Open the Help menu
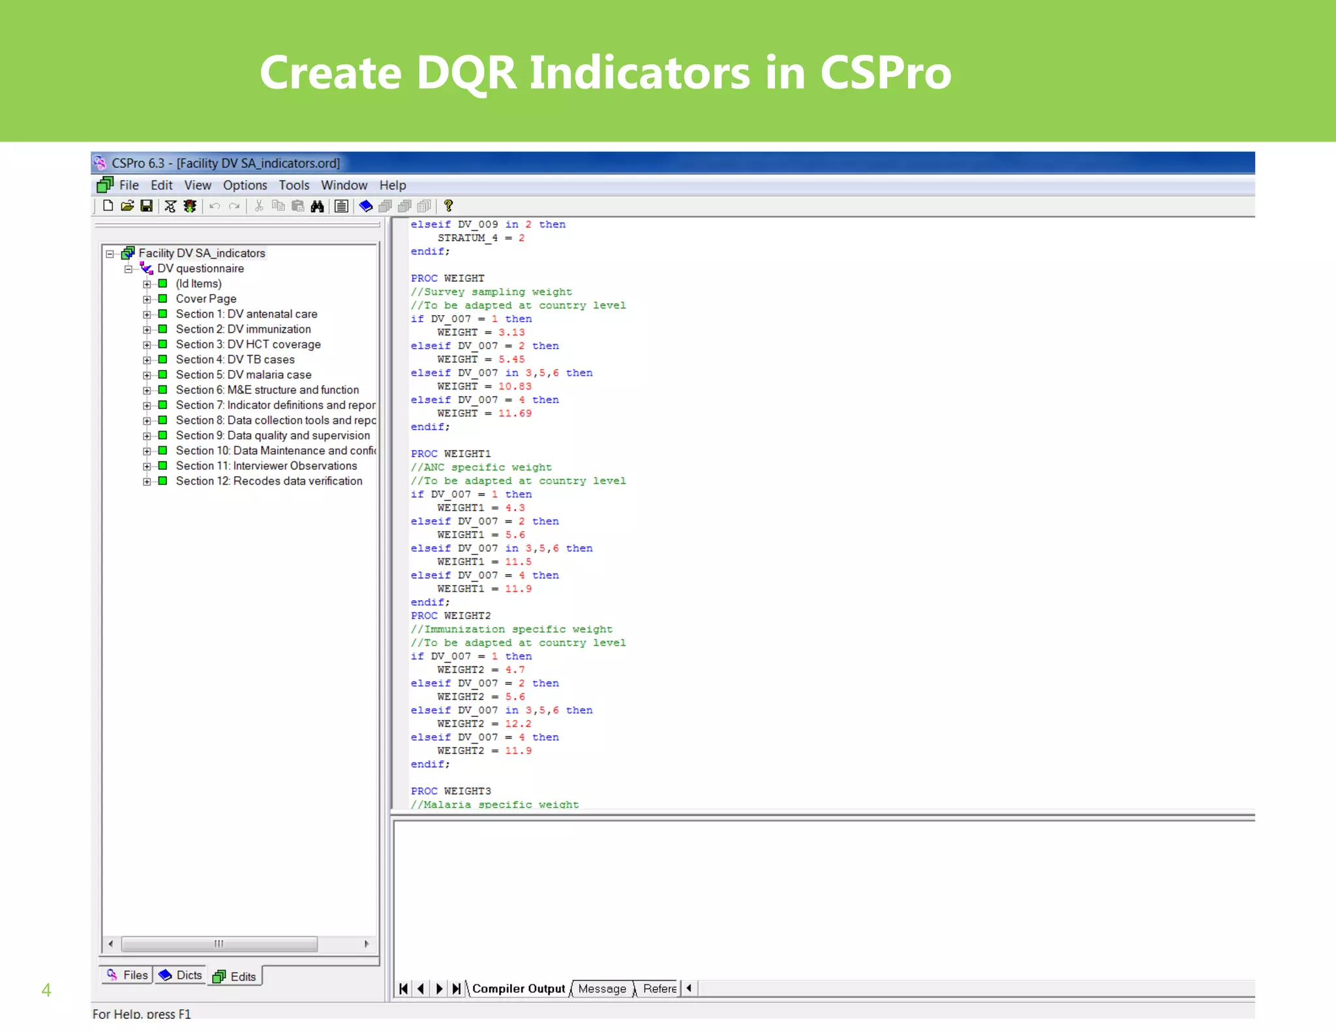The image size is (1336, 1032). click(x=393, y=185)
